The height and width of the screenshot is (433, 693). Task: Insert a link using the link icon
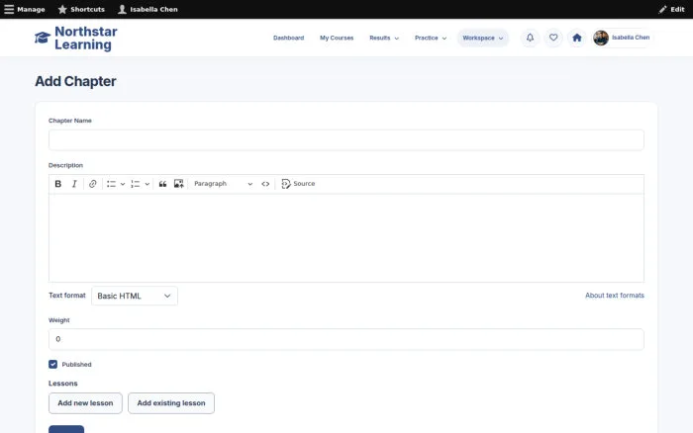[x=92, y=184]
